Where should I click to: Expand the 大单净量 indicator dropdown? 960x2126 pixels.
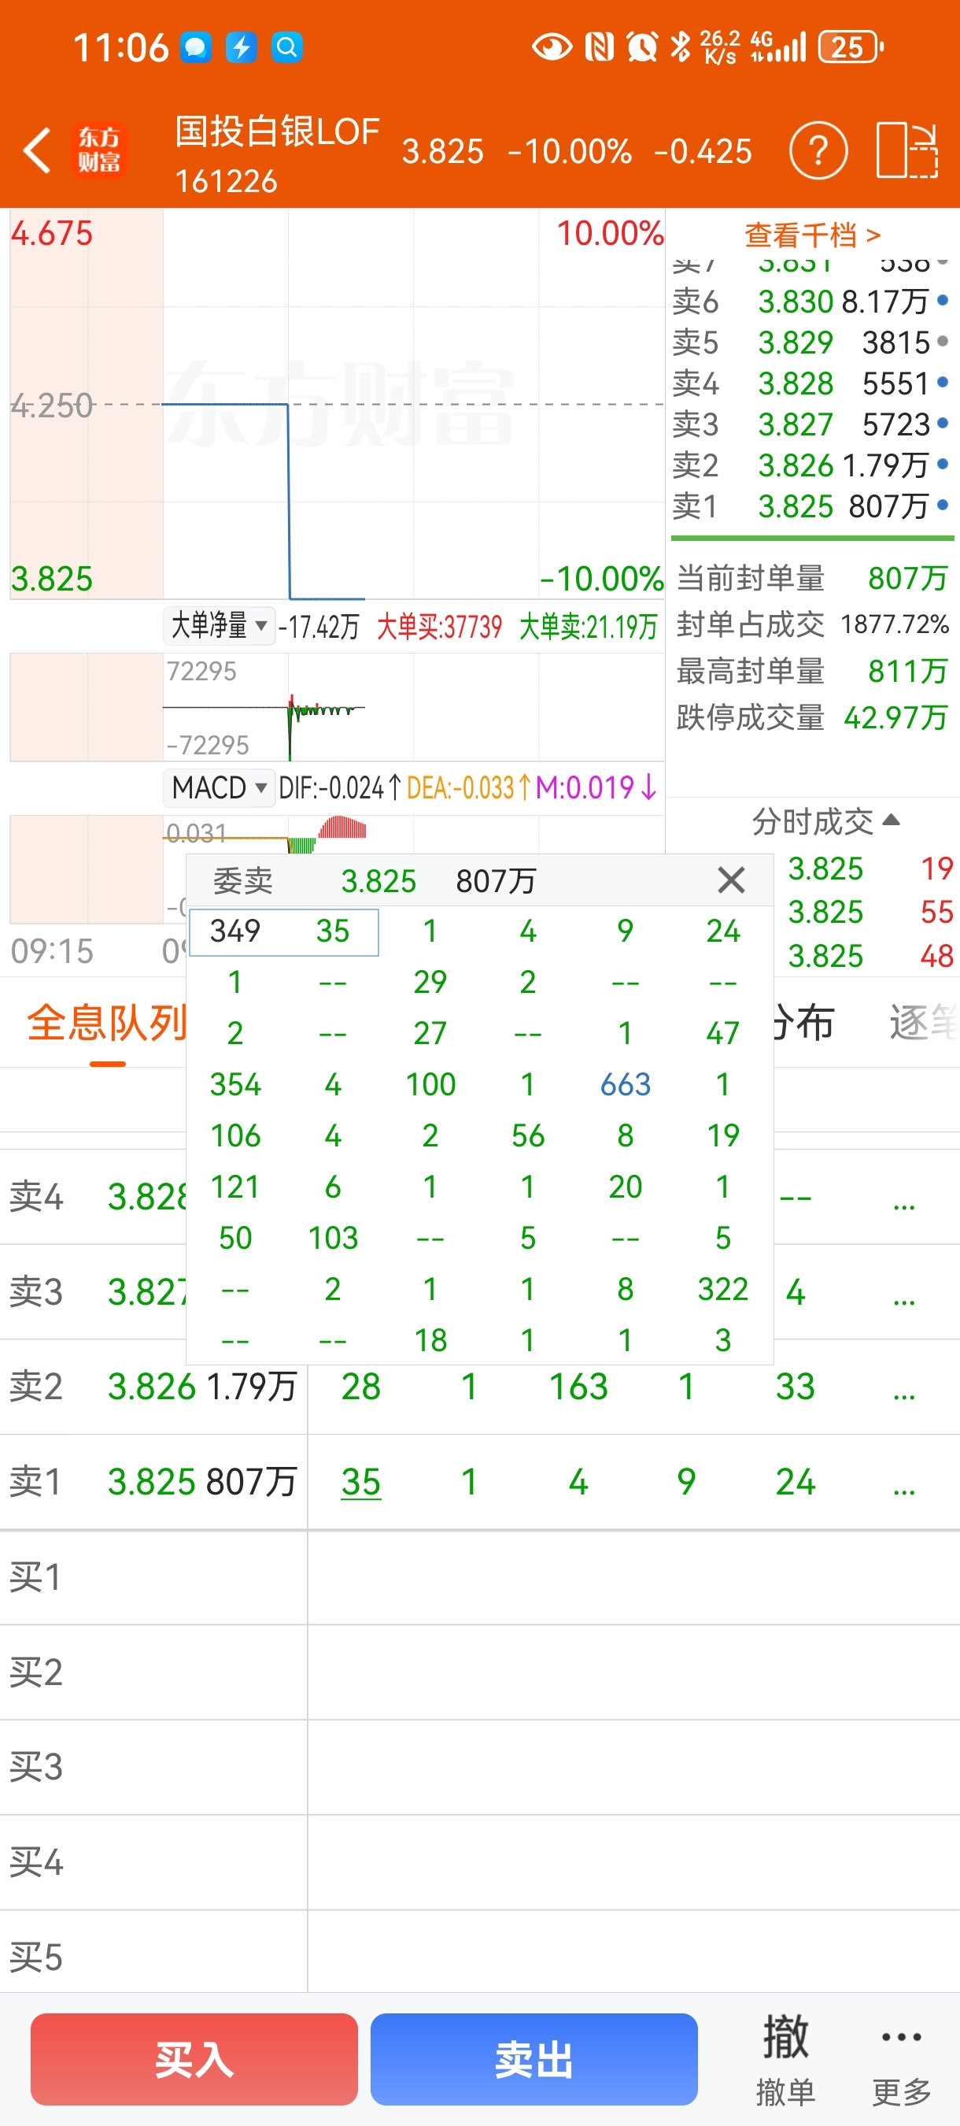pos(218,625)
